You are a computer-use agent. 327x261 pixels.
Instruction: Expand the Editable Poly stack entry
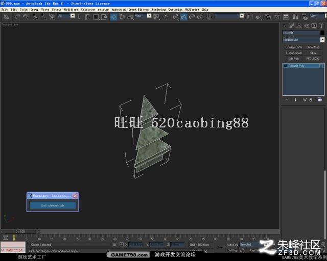286,66
